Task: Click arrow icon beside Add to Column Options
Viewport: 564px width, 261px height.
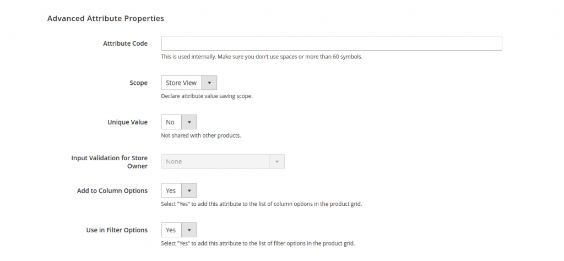Action: (189, 191)
